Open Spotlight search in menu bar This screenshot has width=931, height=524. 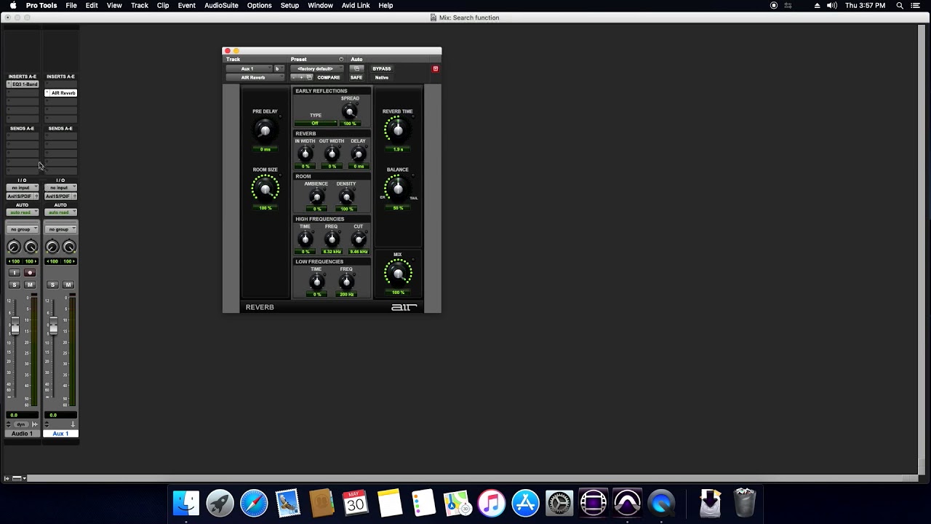900,5
